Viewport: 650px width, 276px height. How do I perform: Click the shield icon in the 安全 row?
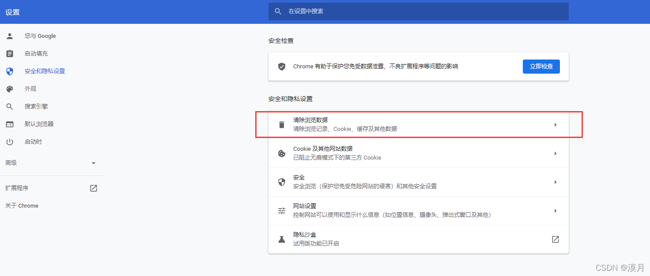pos(282,182)
